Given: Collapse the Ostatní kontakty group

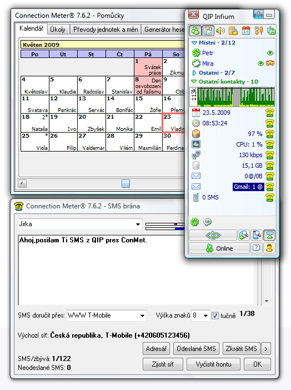Looking at the screenshot, I should coord(194,81).
